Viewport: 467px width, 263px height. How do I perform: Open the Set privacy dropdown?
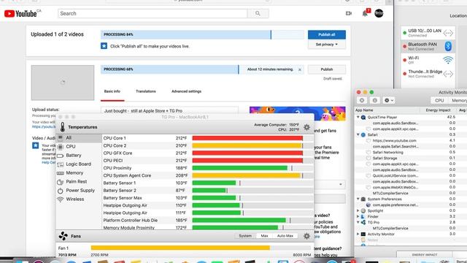pyautogui.click(x=327, y=45)
